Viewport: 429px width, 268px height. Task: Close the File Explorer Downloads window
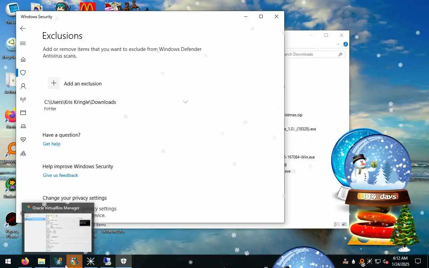tap(342, 35)
